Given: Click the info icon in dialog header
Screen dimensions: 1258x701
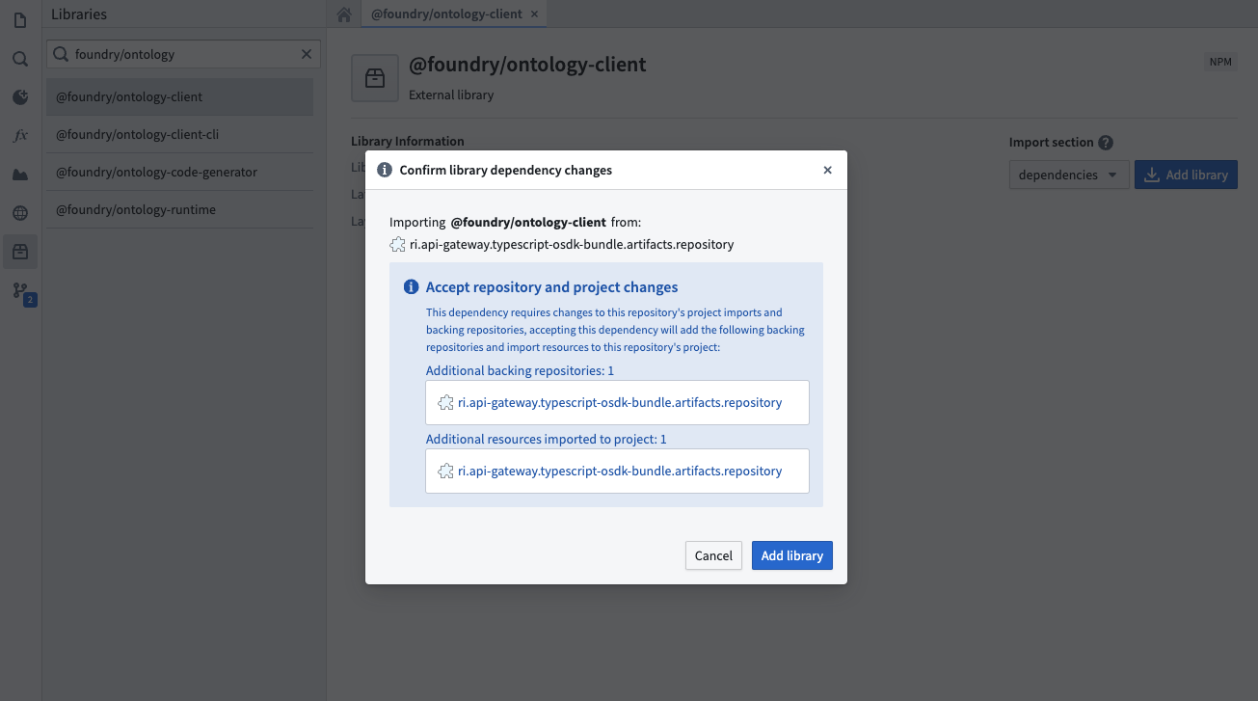Looking at the screenshot, I should tap(384, 170).
